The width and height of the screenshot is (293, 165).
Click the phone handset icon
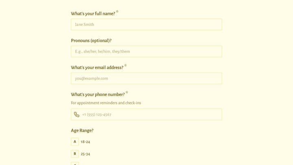pos(77,114)
